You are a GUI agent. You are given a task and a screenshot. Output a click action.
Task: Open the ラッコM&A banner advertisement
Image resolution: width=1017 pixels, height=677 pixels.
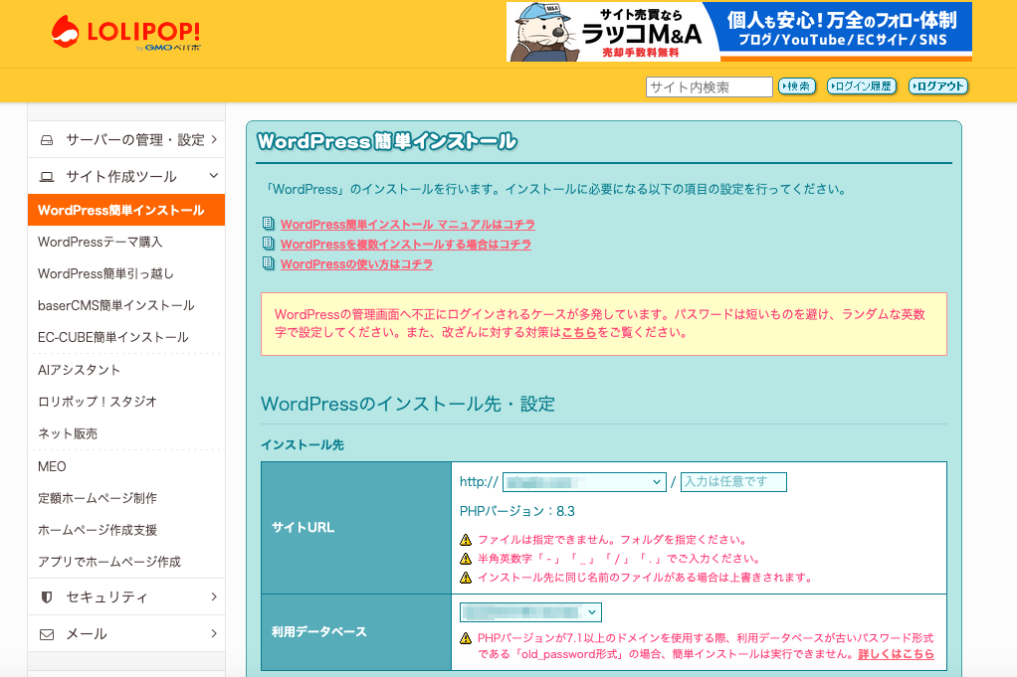tap(738, 32)
